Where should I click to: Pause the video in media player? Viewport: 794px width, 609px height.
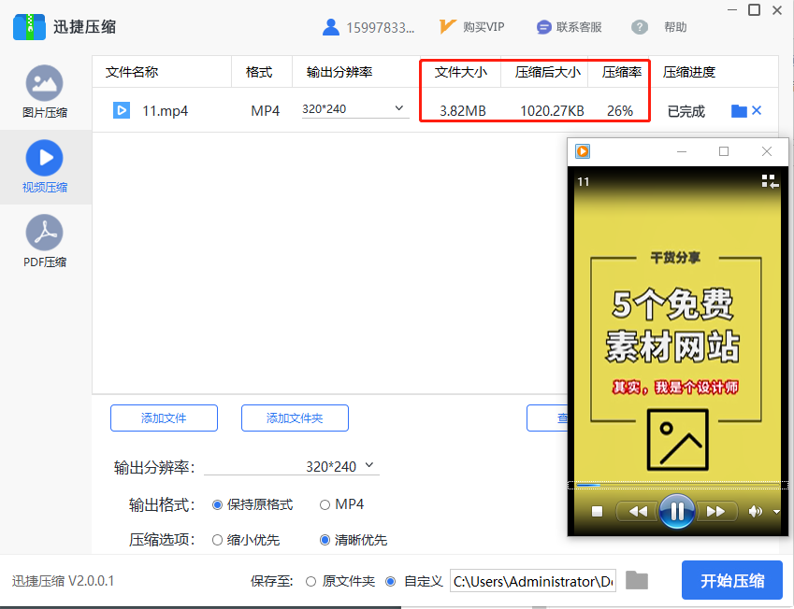(676, 511)
